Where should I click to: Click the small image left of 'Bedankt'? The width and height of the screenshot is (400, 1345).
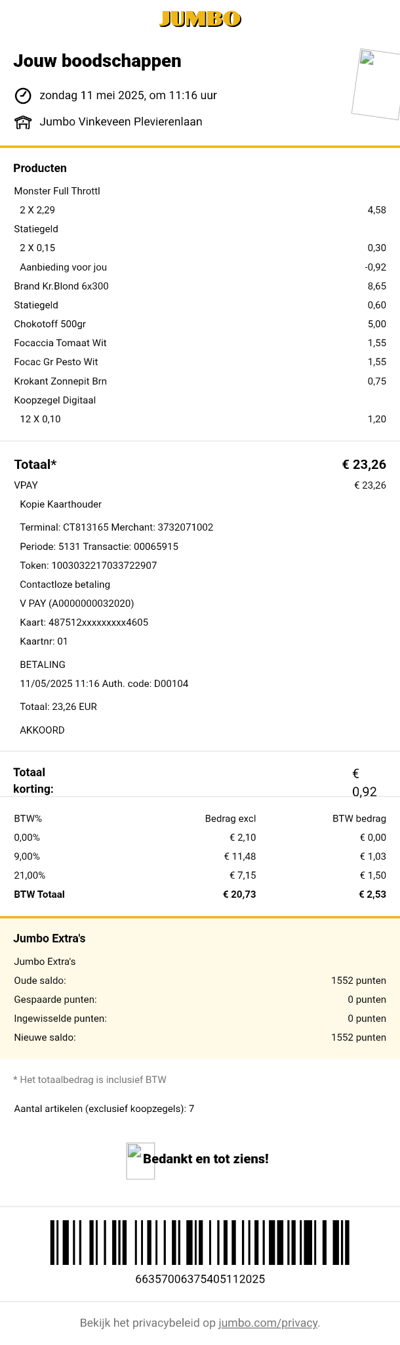coord(140,1160)
